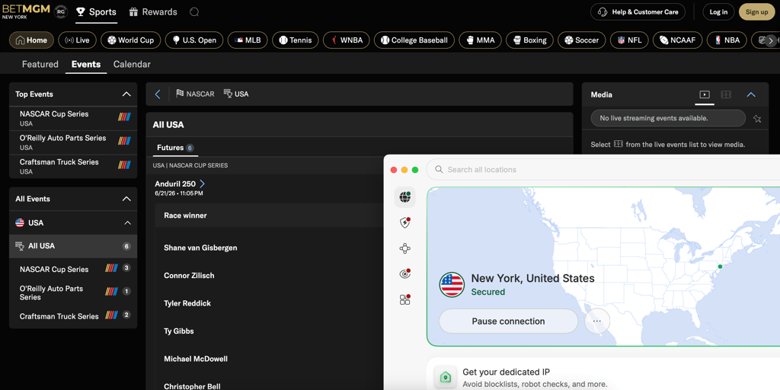Click the gold Sign up button
Image resolution: width=780 pixels, height=390 pixels.
[x=756, y=12]
